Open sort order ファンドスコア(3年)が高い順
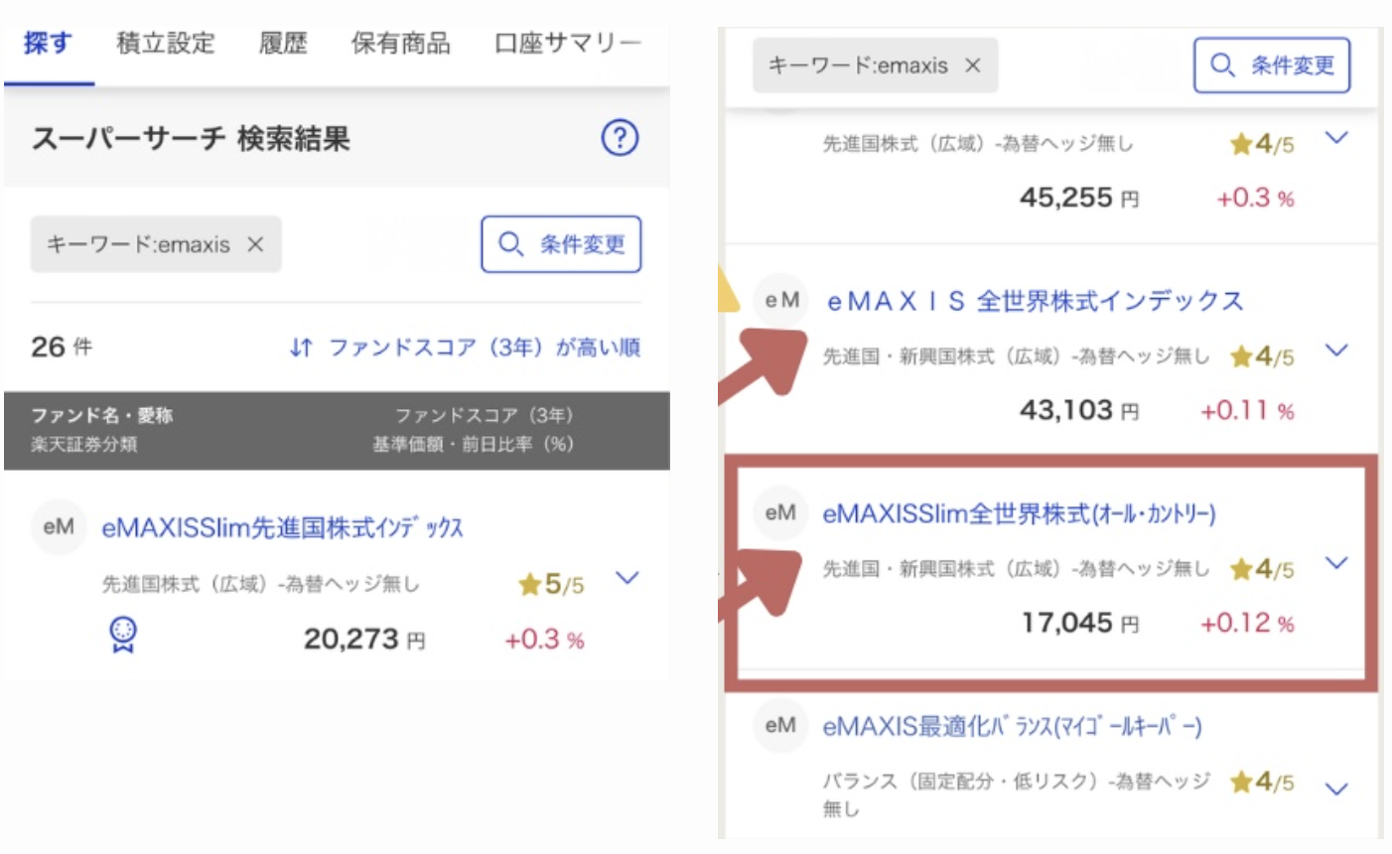 484,348
